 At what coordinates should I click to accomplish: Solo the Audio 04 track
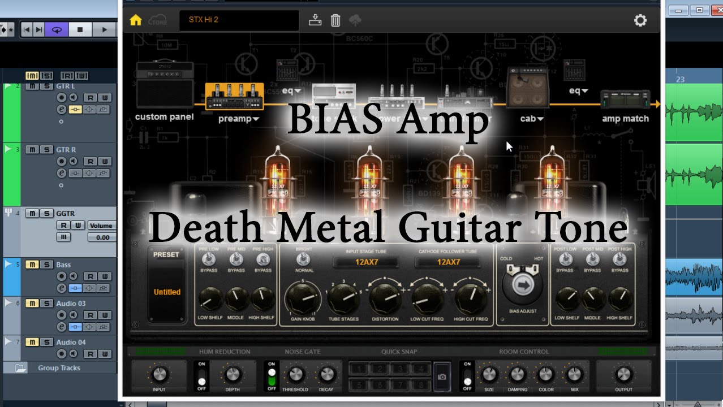point(46,342)
